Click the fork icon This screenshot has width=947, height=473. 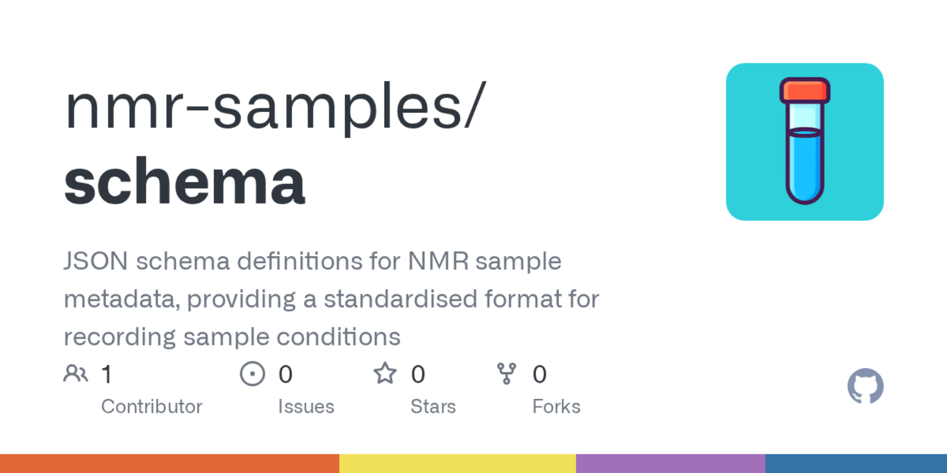[506, 374]
